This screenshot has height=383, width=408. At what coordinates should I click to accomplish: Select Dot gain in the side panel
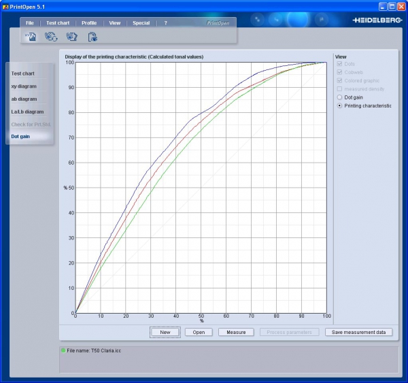pos(20,137)
